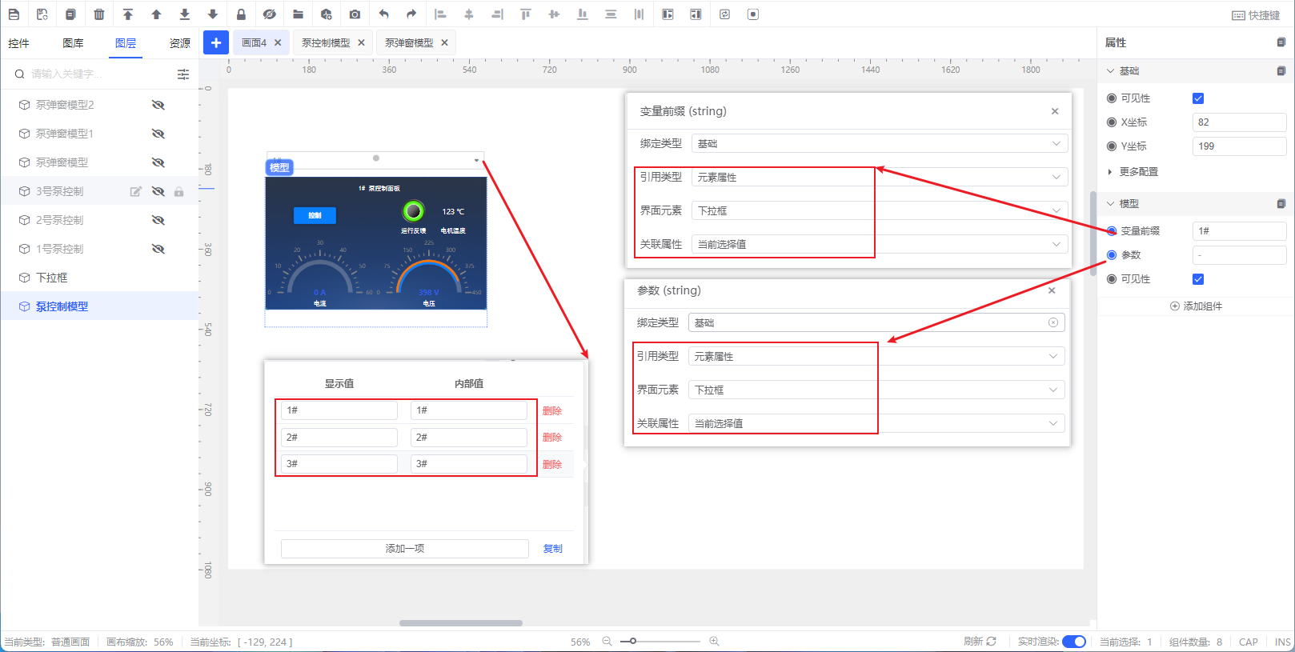The height and width of the screenshot is (652, 1295).
Task: Click the lock icon in top toolbar
Action: click(x=241, y=14)
